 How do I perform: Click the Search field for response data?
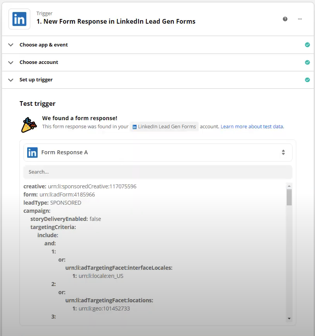tap(158, 172)
